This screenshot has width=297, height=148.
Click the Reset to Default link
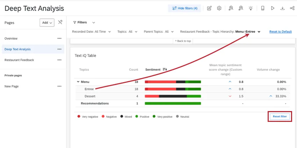pyautogui.click(x=280, y=32)
